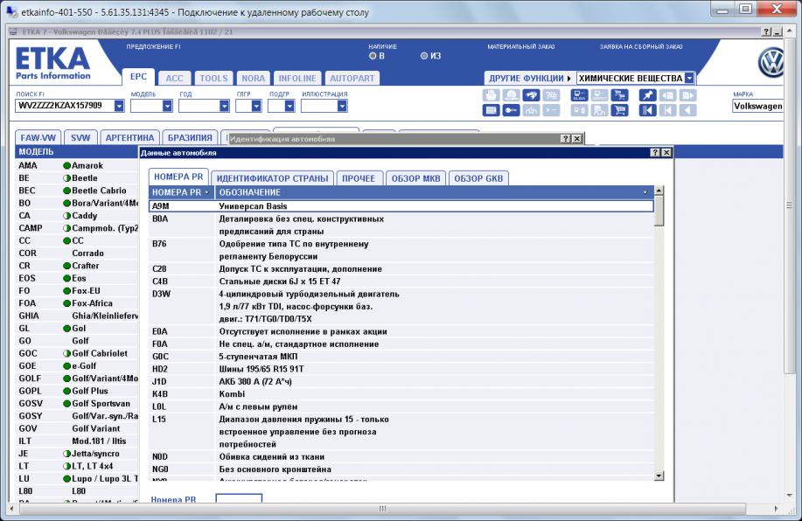Screen dimensions: 802x521
Task: Click help icon on Данные автомобиля dialog
Action: pyautogui.click(x=655, y=152)
